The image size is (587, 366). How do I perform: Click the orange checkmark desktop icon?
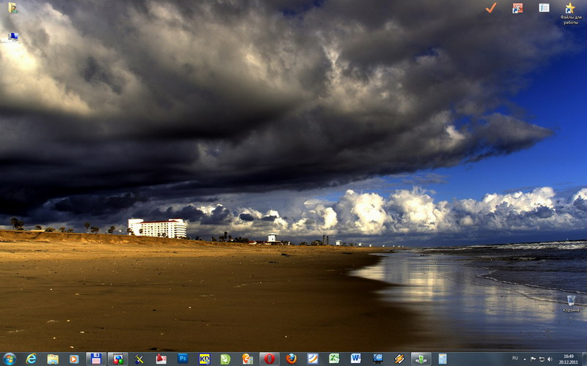tap(492, 8)
